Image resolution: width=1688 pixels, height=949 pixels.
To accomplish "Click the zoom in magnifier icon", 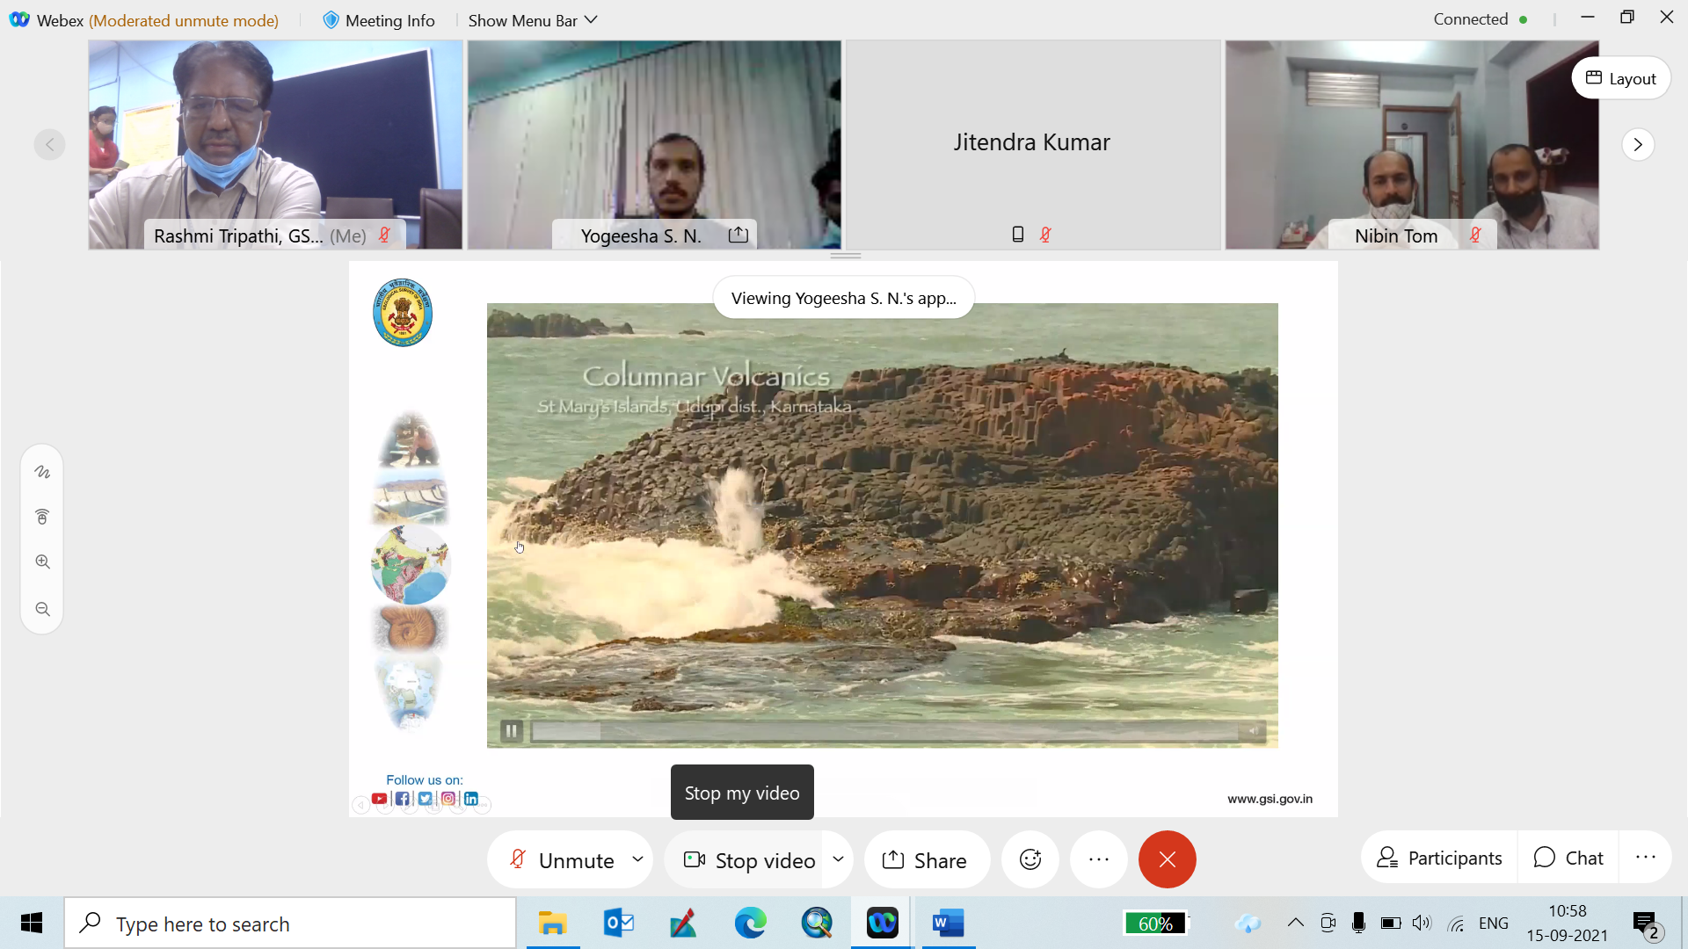I will [x=42, y=561].
